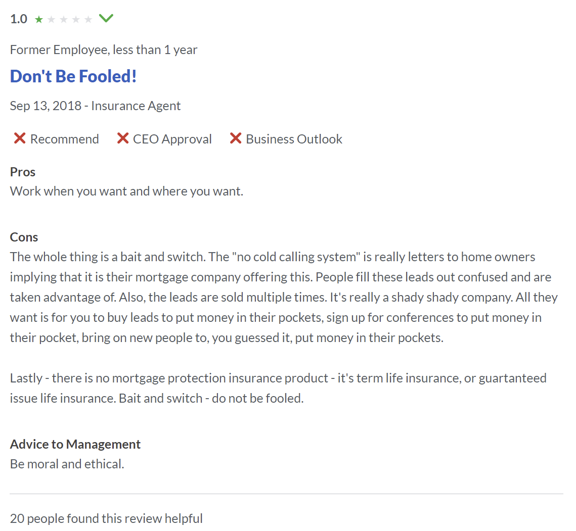576x531 pixels.
Task: Click the third gray star
Action: pyautogui.click(x=64, y=19)
